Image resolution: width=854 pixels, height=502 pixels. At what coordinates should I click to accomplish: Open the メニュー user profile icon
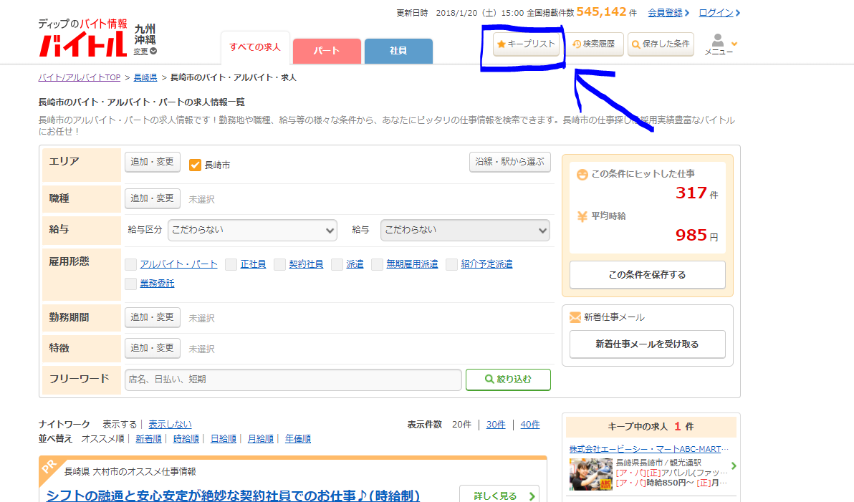tap(719, 41)
